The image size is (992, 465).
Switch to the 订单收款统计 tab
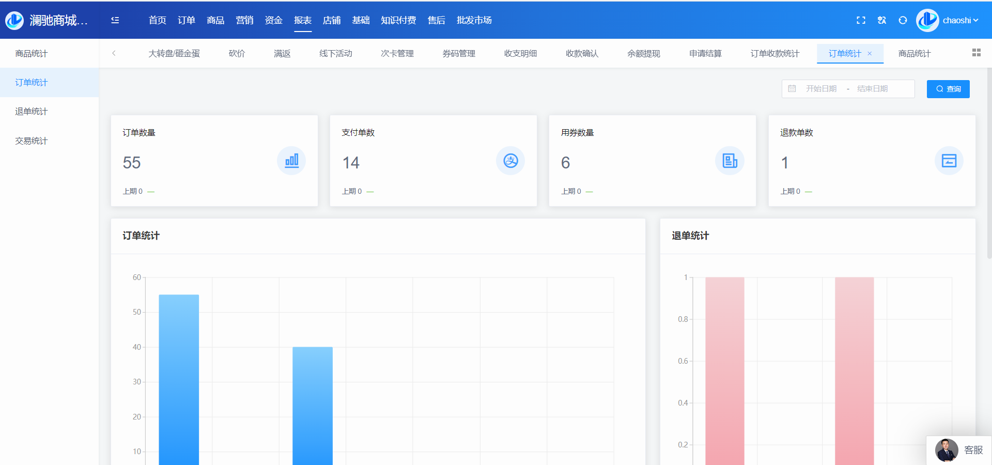(774, 54)
